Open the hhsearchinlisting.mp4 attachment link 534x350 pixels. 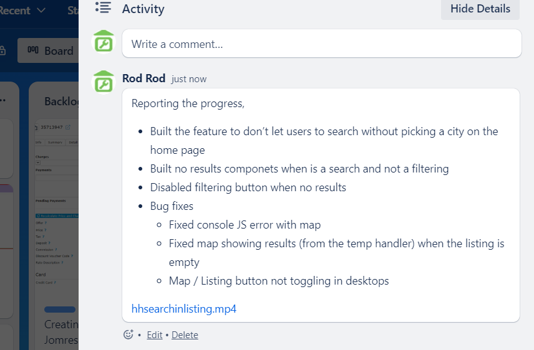click(x=184, y=308)
